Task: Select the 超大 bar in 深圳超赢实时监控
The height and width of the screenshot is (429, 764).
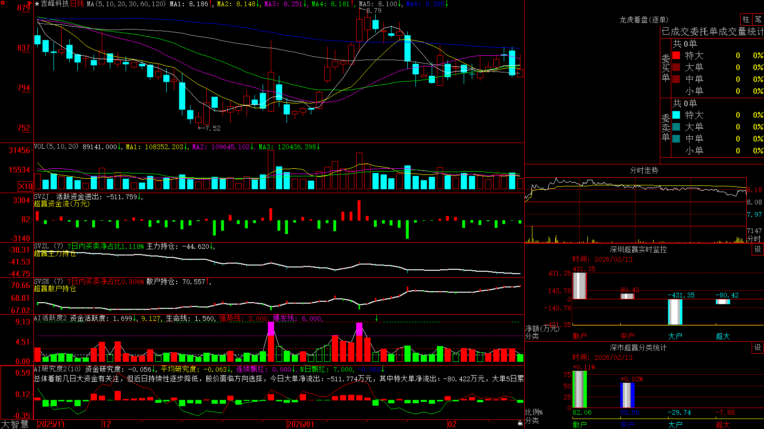Action: (x=723, y=302)
